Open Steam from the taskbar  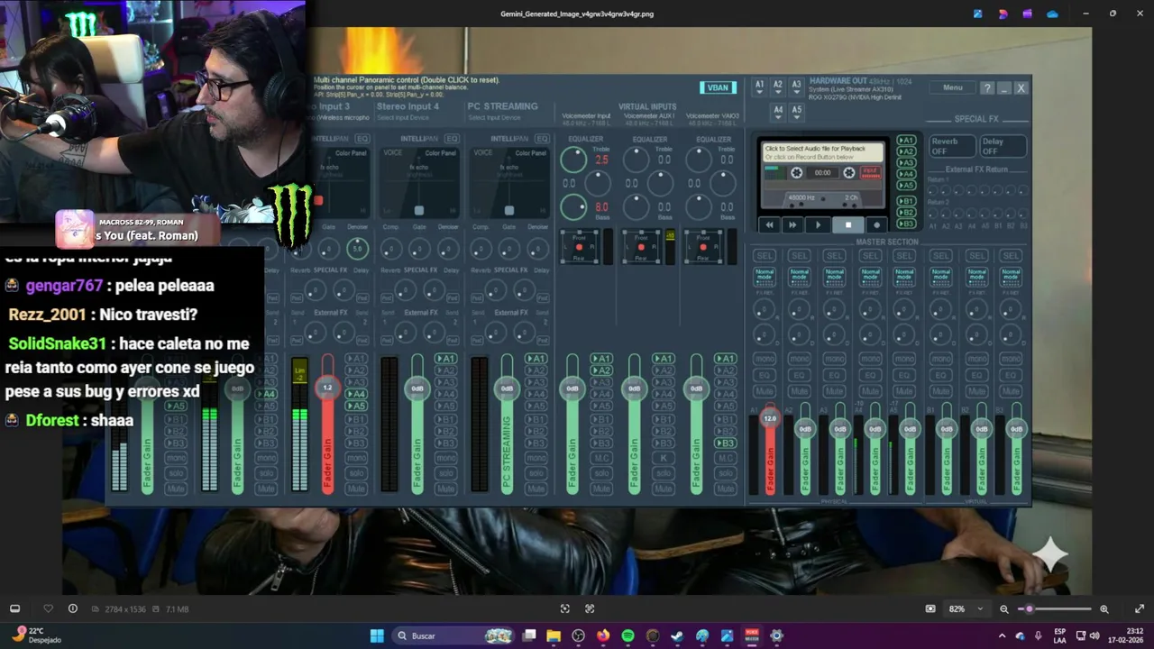[x=677, y=635]
